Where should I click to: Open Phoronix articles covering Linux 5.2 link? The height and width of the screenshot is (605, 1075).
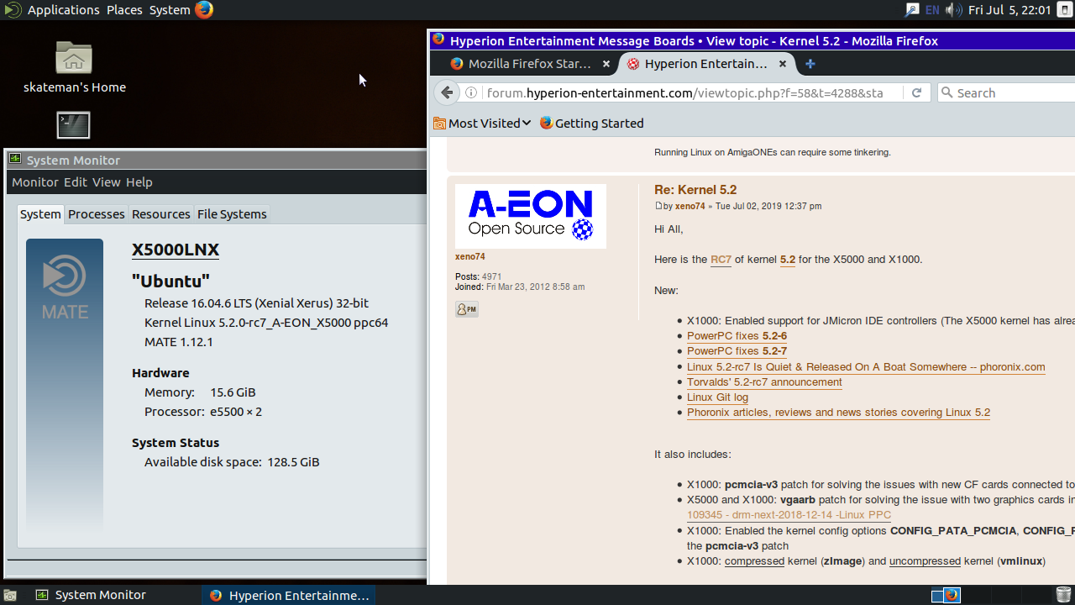tap(838, 413)
